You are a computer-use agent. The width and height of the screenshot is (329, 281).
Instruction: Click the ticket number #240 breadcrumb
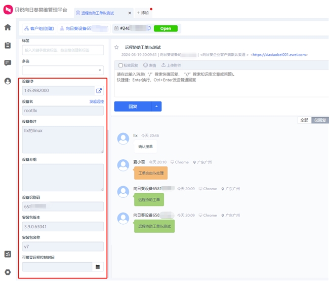click(x=133, y=28)
